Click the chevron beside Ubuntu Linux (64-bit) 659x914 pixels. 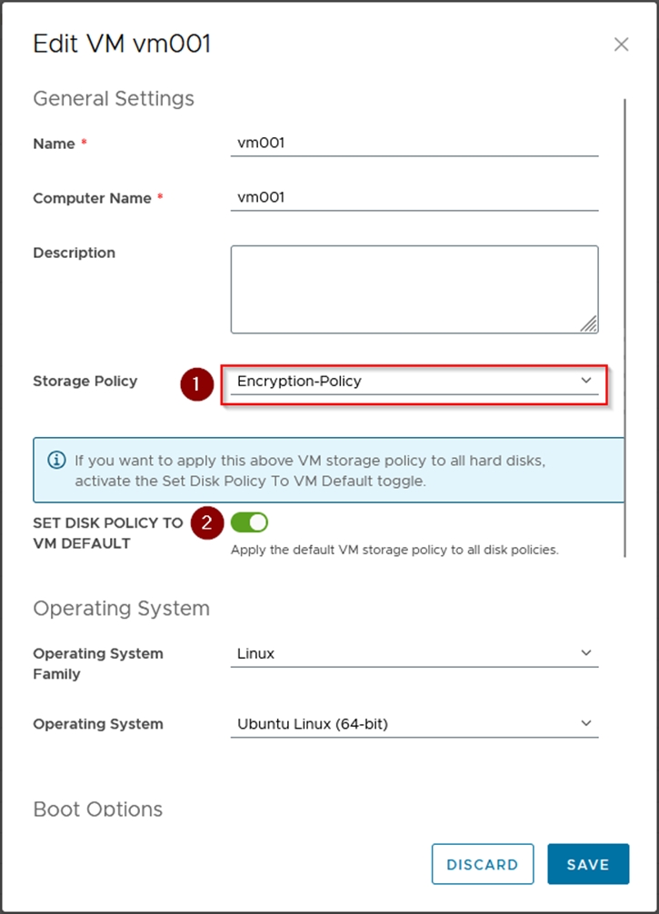pyautogui.click(x=586, y=723)
